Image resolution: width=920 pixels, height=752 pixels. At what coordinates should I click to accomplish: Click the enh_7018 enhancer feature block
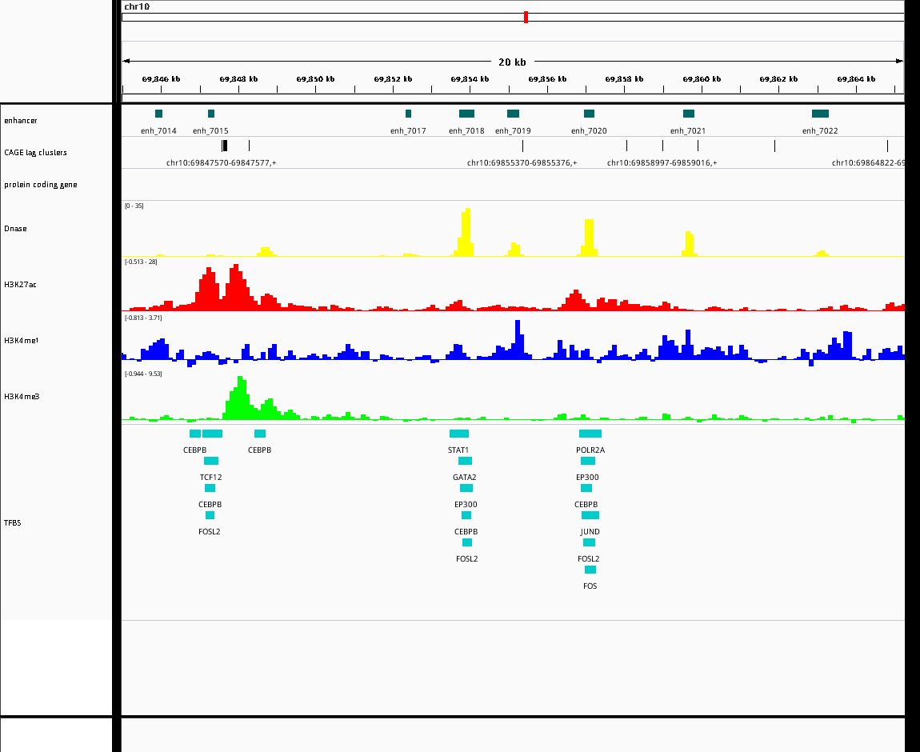[x=466, y=114]
